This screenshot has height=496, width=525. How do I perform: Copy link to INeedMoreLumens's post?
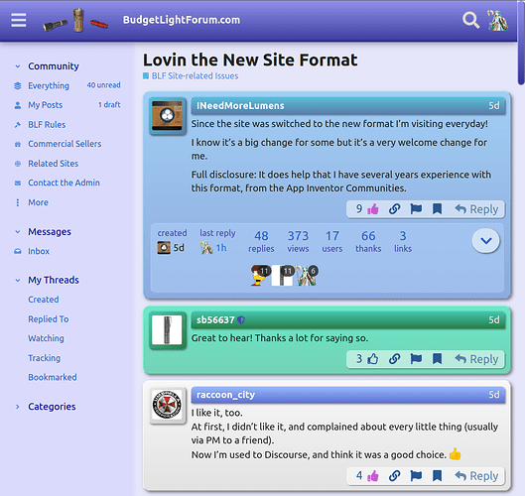tap(395, 209)
